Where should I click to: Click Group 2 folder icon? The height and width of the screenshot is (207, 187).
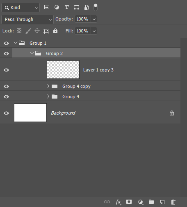tap(38, 53)
